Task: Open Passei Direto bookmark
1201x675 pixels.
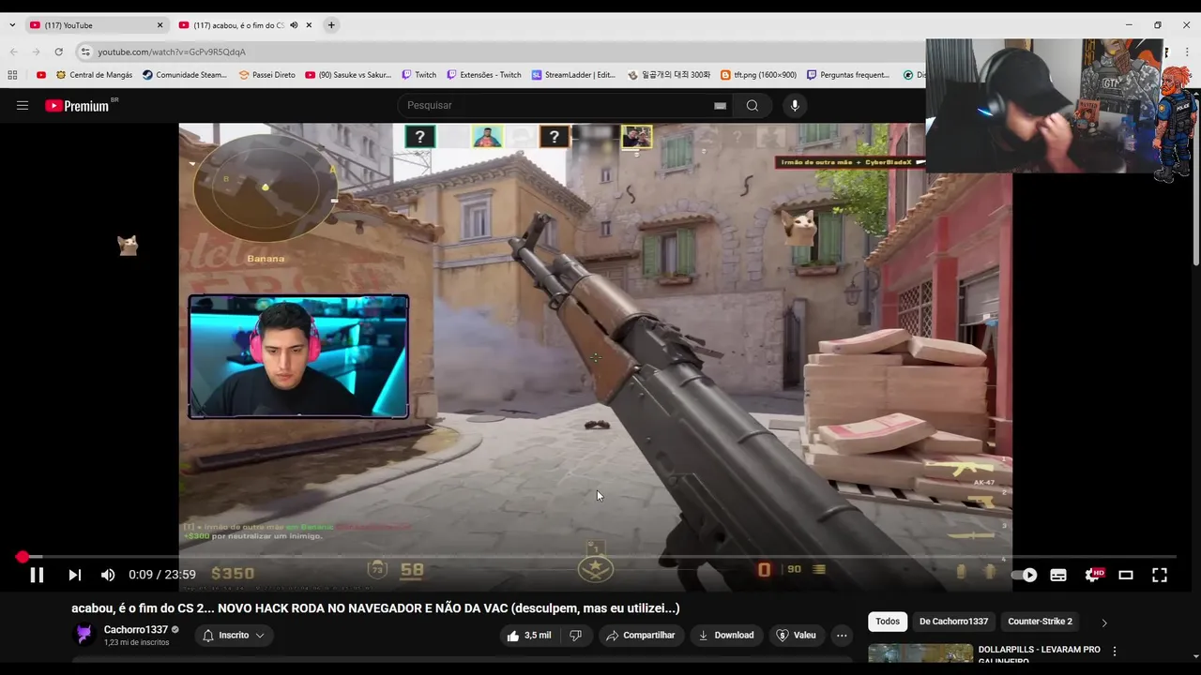Action: click(x=267, y=75)
